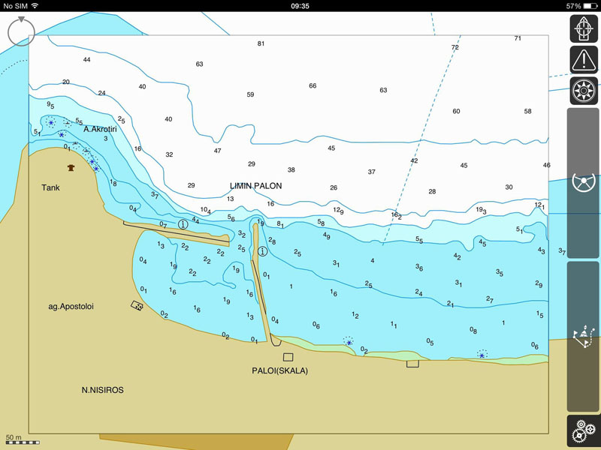Tap the A.Akrotiri cape label
The height and width of the screenshot is (450, 601).
102,129
